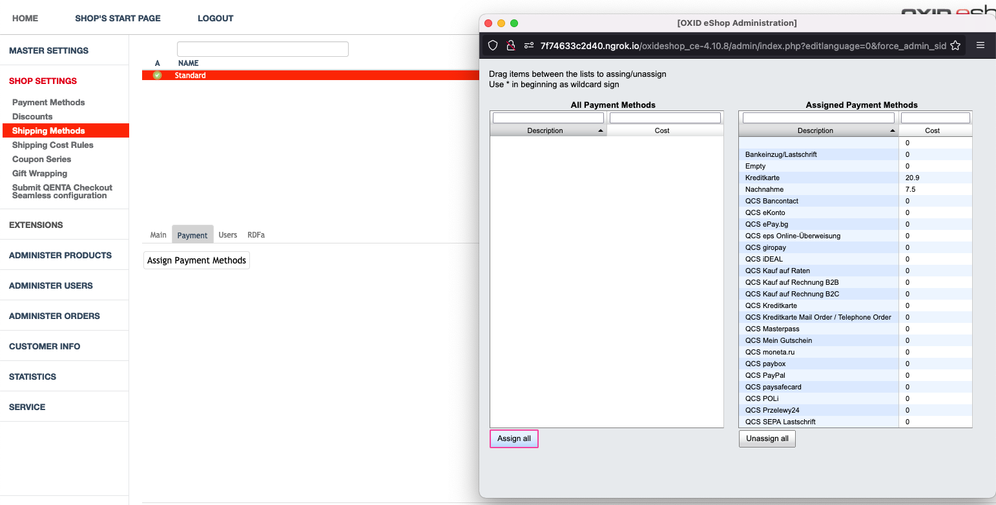The height and width of the screenshot is (505, 996).
Task: Open the Main tab
Action: click(158, 235)
